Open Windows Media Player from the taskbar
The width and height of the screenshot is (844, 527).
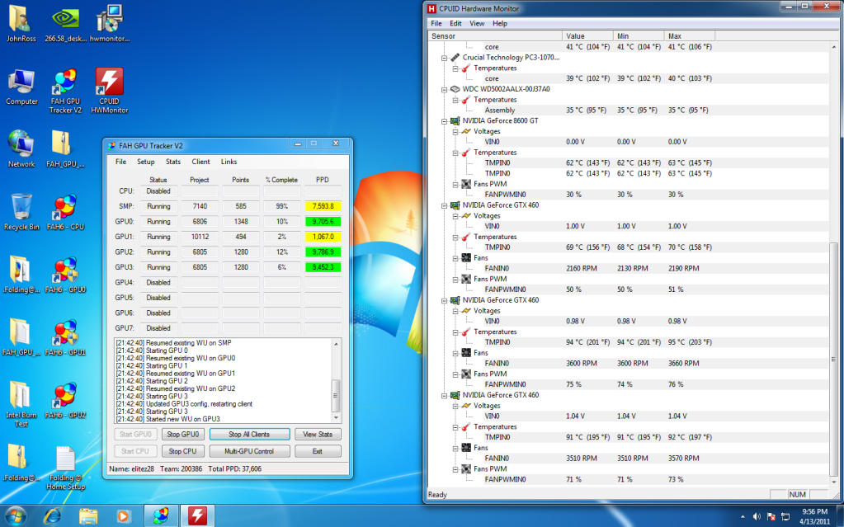[x=123, y=516]
